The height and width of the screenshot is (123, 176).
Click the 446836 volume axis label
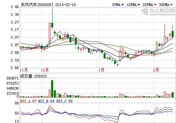coord(13,88)
